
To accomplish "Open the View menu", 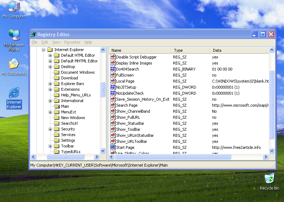I will coord(56,42).
